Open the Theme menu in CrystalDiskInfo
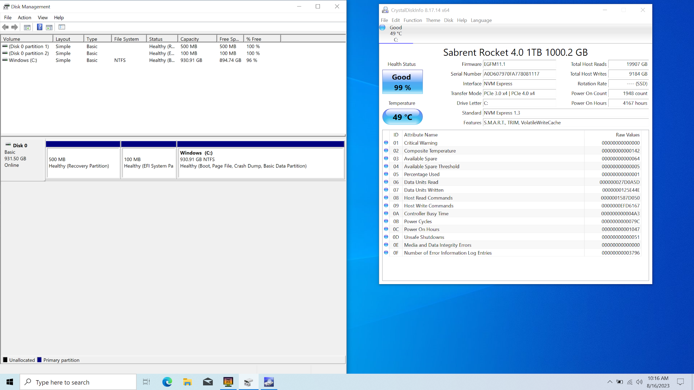The image size is (694, 390). click(433, 20)
